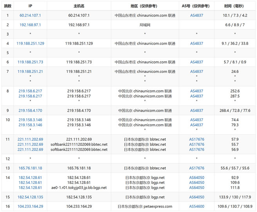The height and width of the screenshot is (212, 257).
Task: Open AS4837 link in hop 4 row
Action: [196, 43]
